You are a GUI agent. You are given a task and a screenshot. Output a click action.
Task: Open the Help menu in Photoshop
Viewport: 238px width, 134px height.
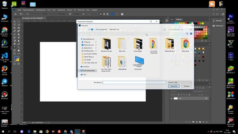point(94,10)
